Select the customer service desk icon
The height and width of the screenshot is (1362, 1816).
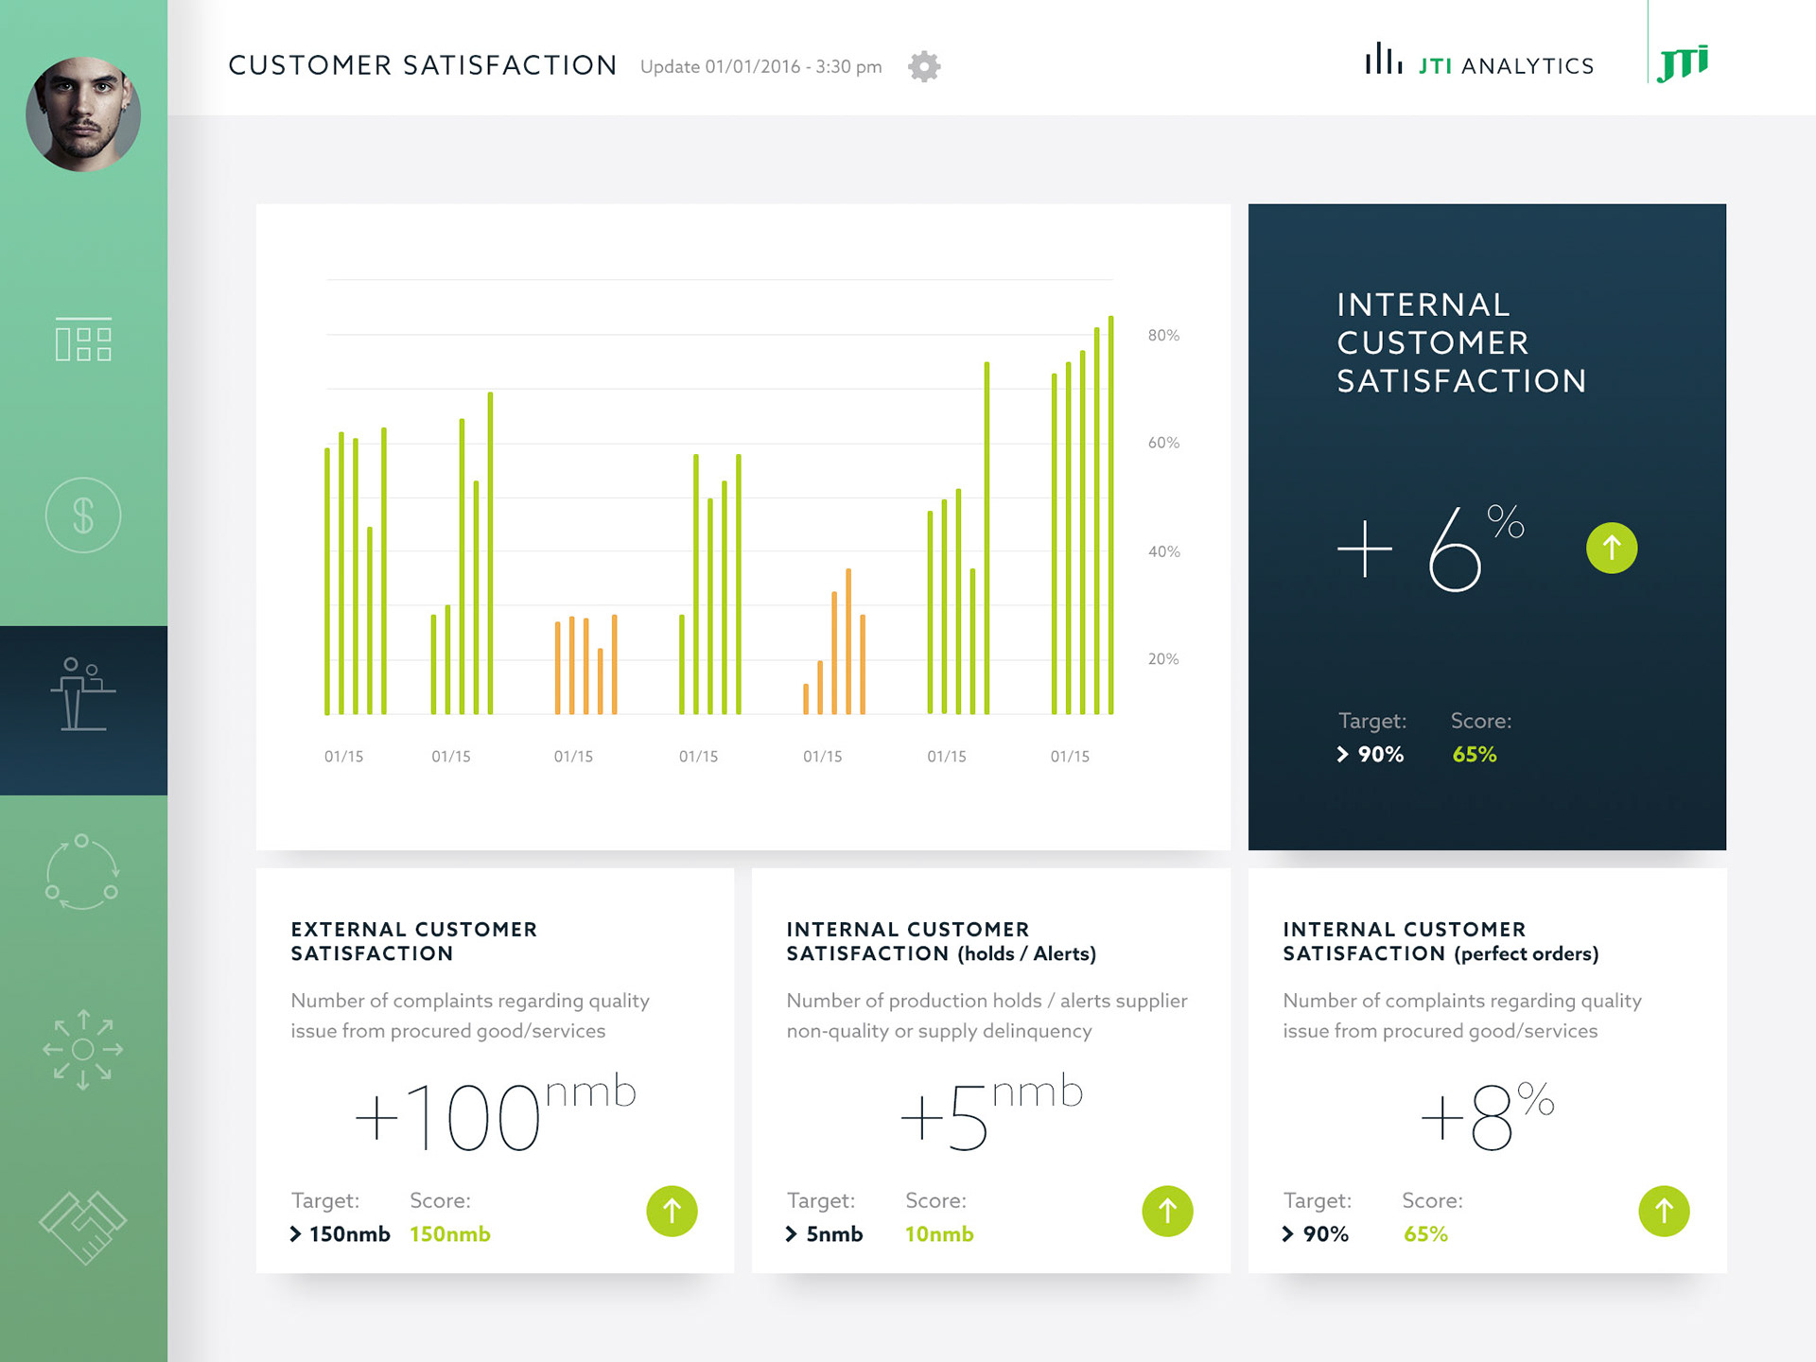83,695
